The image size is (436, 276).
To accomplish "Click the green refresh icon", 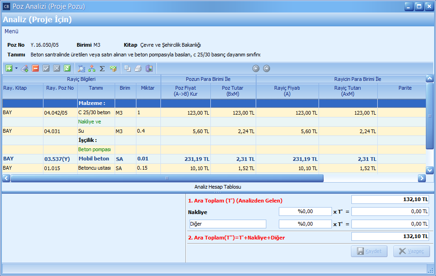I will (67, 68).
